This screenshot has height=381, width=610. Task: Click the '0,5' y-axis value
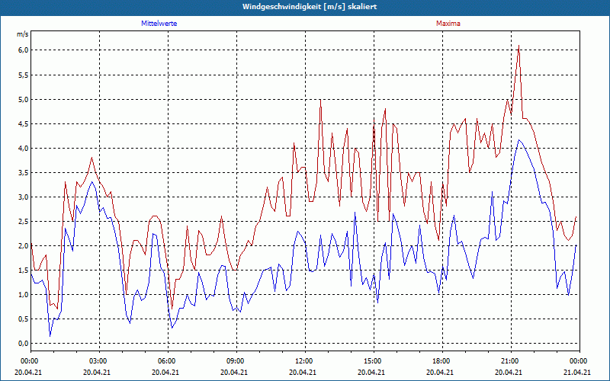23,319
